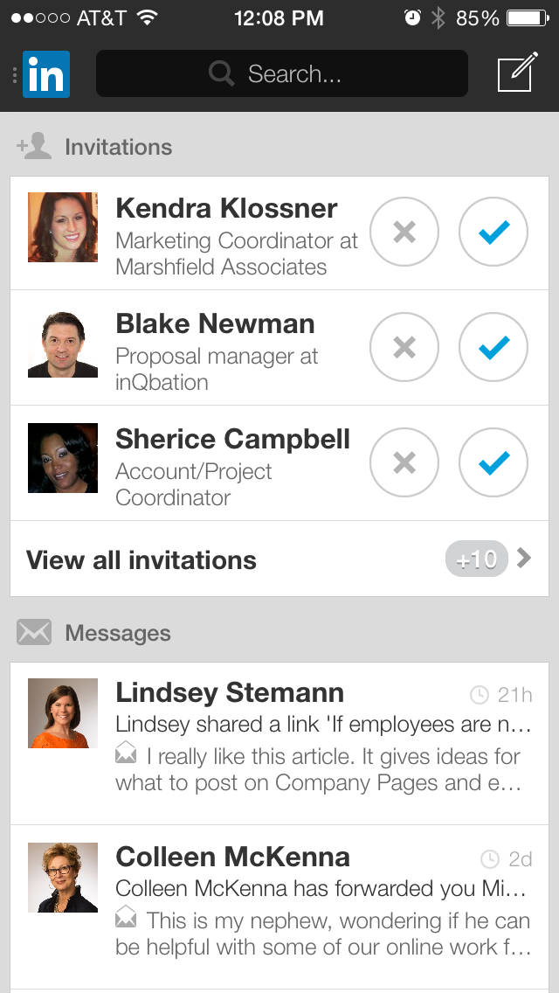This screenshot has height=993, width=559.
Task: Dismiss Sherice Campbell's invitation
Action: coord(404,462)
